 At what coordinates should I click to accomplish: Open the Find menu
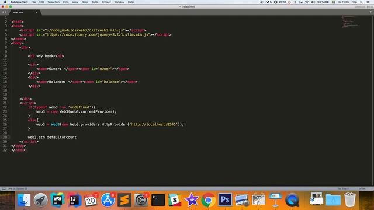pos(66,2)
